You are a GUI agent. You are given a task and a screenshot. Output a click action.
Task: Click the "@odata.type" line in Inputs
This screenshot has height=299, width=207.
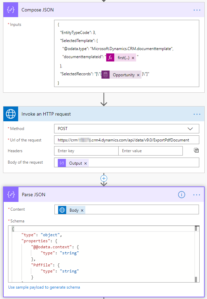(x=118, y=49)
